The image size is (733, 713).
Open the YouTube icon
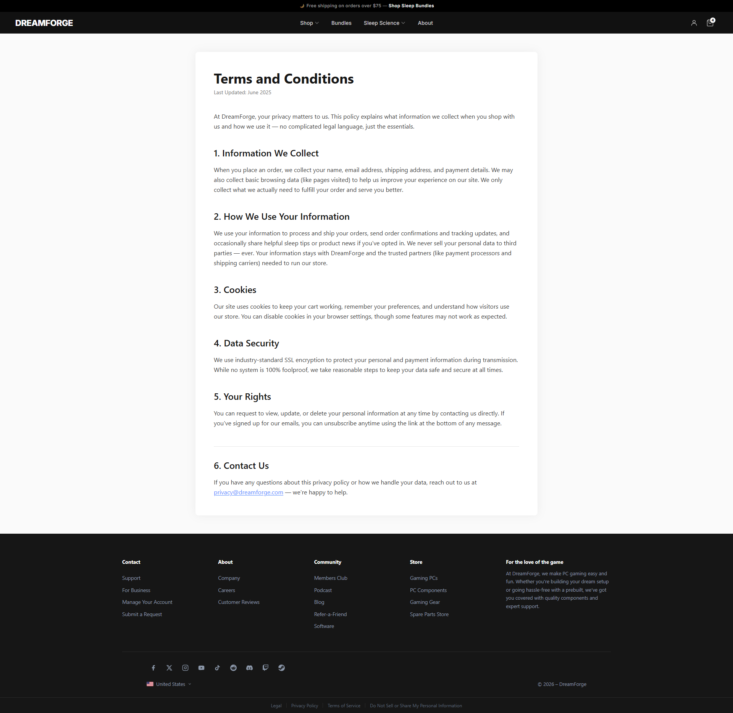pos(201,668)
